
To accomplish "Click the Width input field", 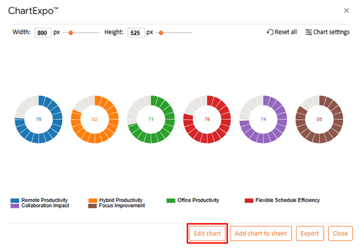I will (43, 33).
